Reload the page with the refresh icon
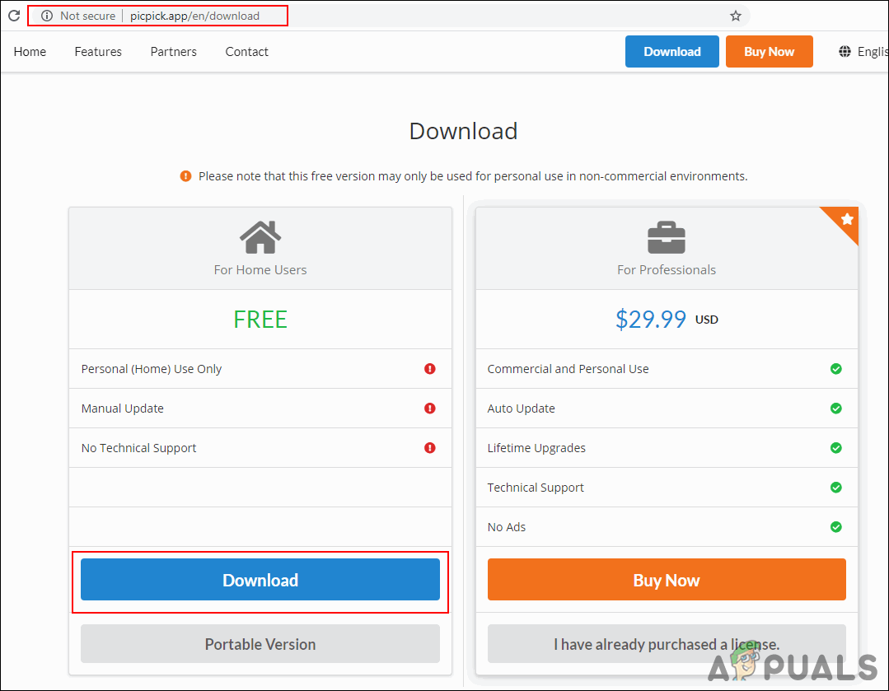Screen dimensions: 889x691 14,16
